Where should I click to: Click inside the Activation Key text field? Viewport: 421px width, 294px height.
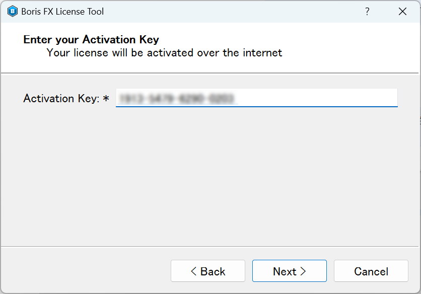pos(257,98)
